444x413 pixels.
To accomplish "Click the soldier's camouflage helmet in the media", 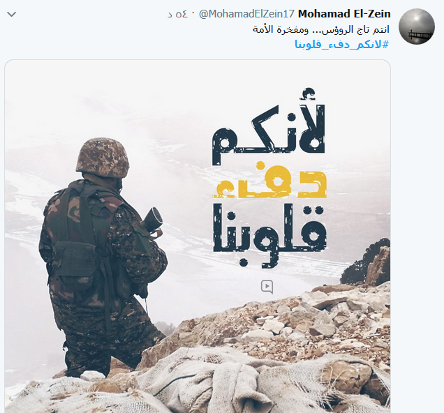I will pos(103,158).
